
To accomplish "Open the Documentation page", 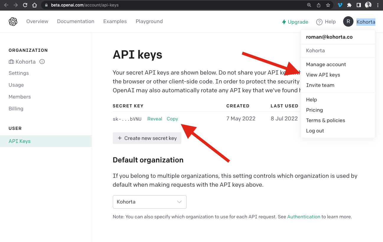I will pos(76,21).
